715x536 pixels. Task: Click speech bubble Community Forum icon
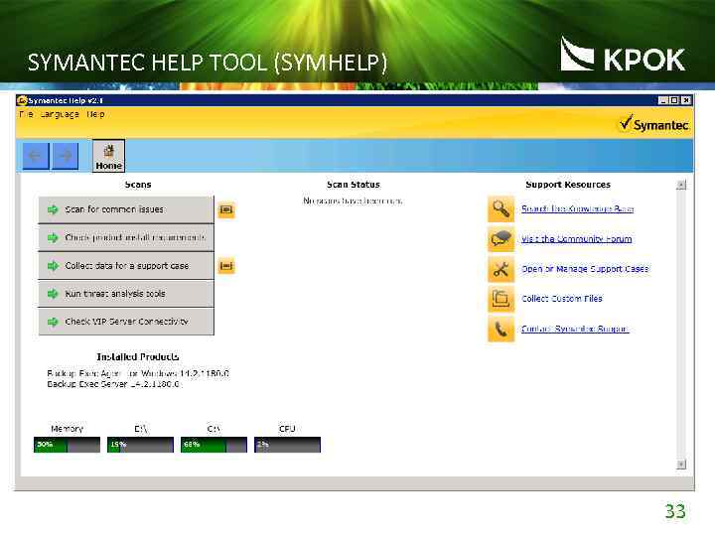[x=500, y=239]
